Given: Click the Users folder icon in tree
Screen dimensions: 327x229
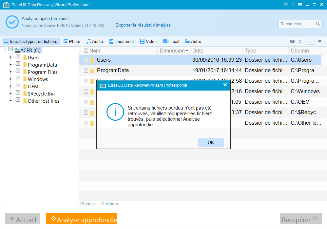Looking at the screenshot, I should (25, 58).
